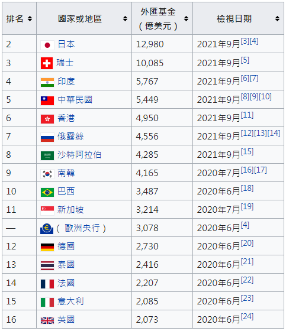Click the European Central Bank logo icon
This screenshot has width=286, height=331.
[47, 229]
